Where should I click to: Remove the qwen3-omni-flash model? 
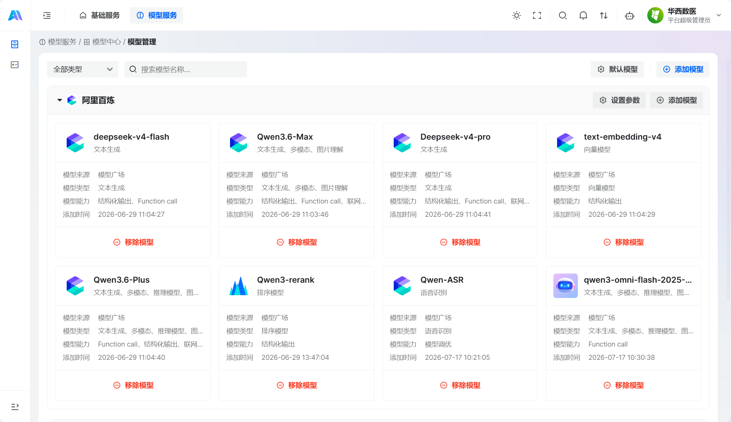click(623, 385)
